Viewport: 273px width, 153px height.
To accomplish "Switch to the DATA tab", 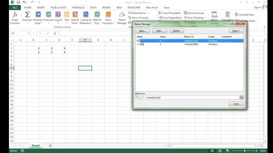I will point(93,8).
